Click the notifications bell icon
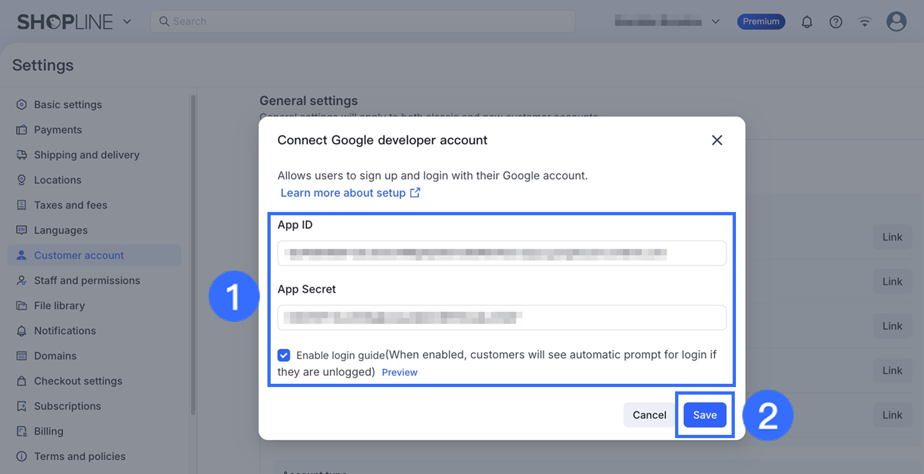The height and width of the screenshot is (474, 924). tap(807, 22)
